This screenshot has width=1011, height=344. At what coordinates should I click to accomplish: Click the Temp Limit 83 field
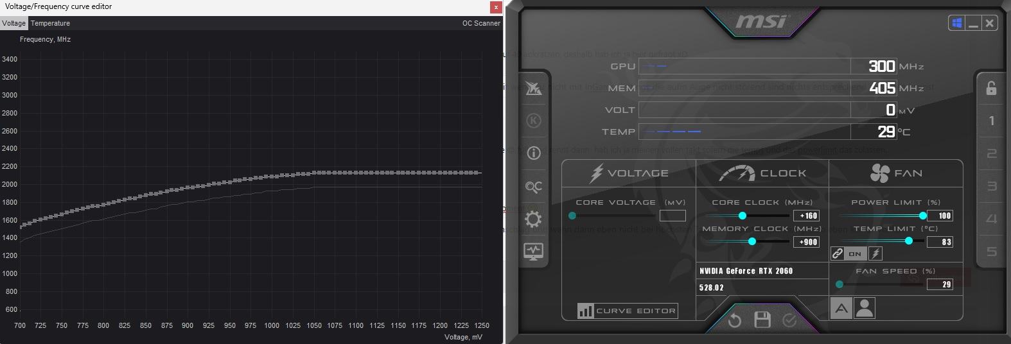tap(940, 242)
